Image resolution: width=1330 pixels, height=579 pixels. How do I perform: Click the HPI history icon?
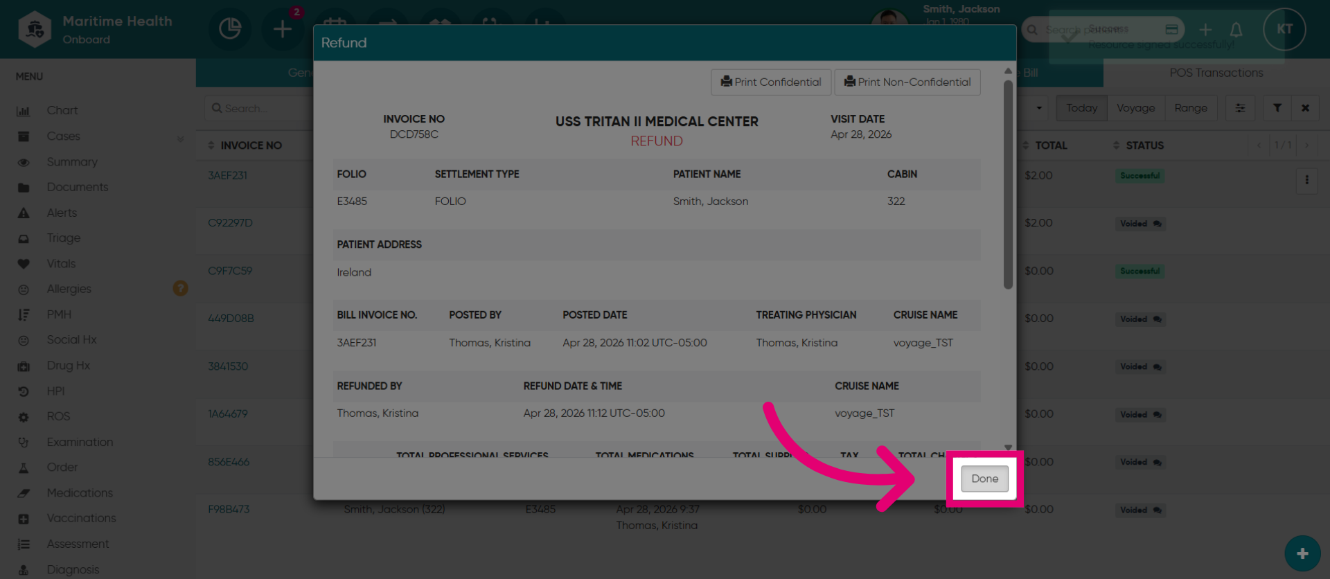pyautogui.click(x=24, y=391)
